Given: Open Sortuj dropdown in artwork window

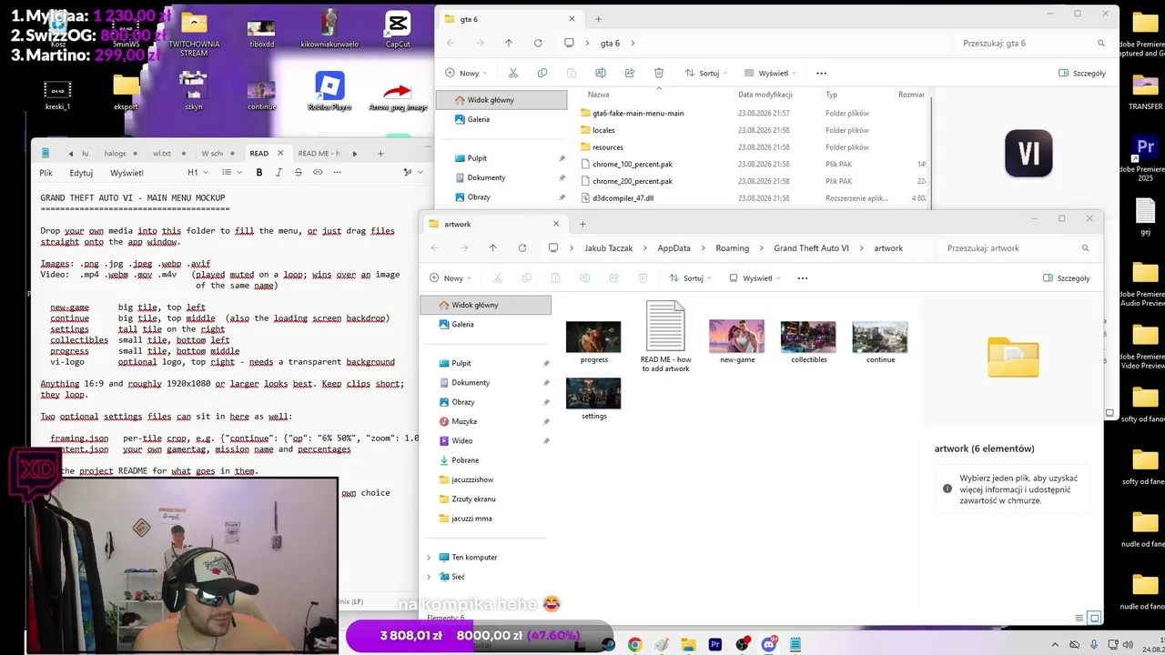Looking at the screenshot, I should point(690,278).
